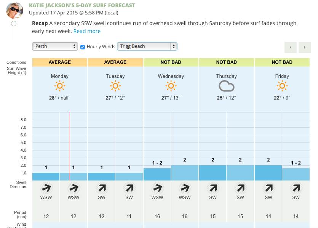
Task: Open the Trigg Beach break dropdown
Action: (x=147, y=46)
